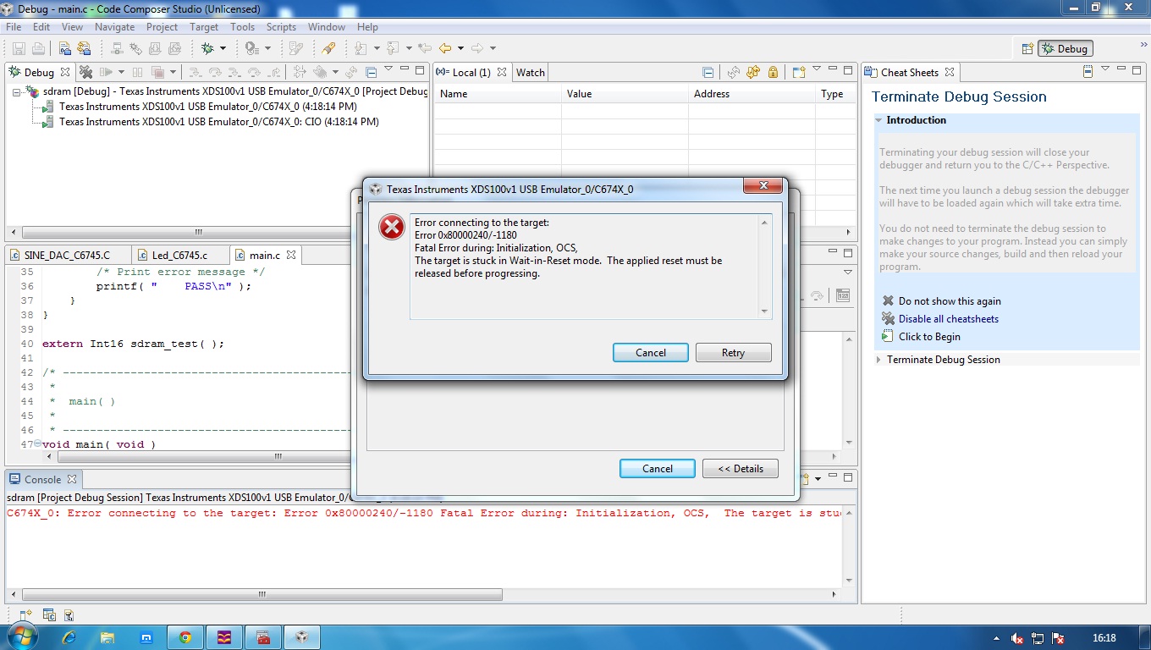Click the Previous Annotation toolbar icon
This screenshot has height=650, width=1151.
tap(393, 49)
